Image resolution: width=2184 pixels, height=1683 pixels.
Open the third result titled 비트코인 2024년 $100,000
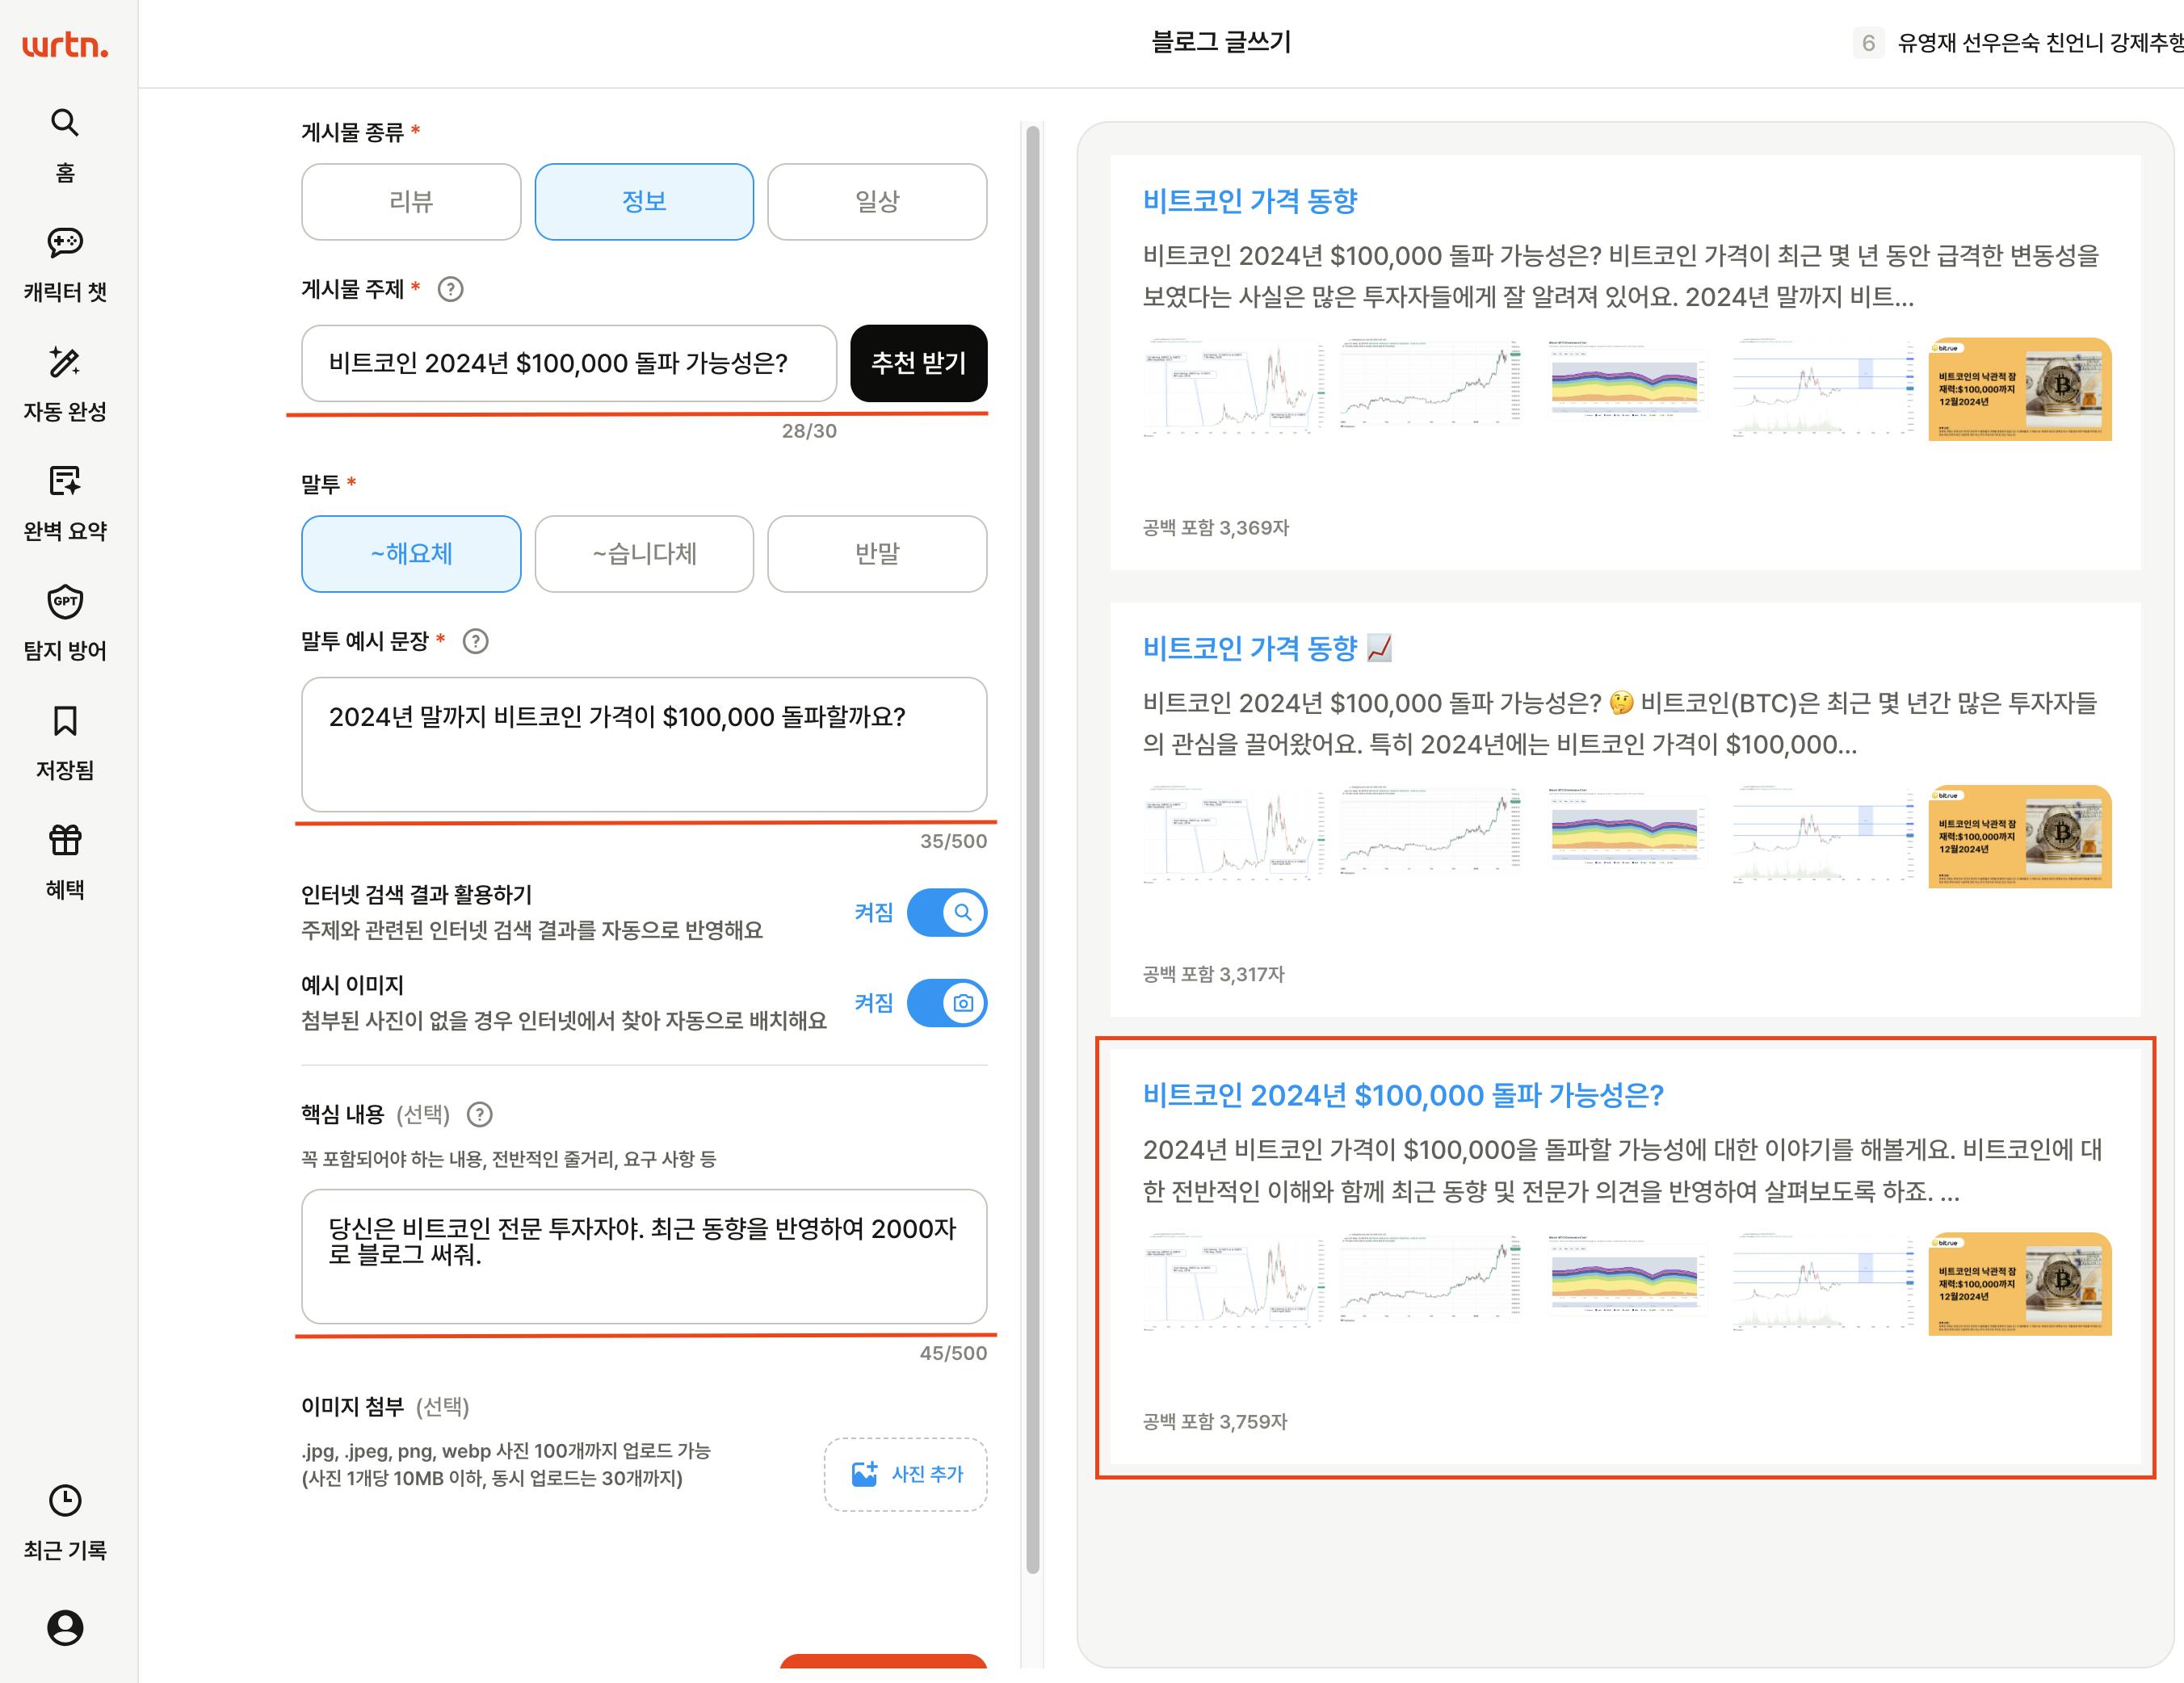pyautogui.click(x=1402, y=1095)
